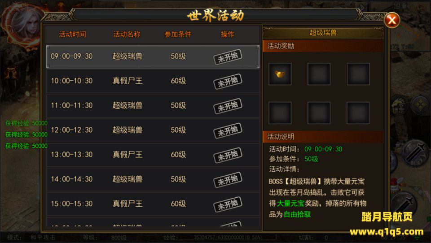Image resolution: width=431 pixels, height=243 pixels.
Task: Click the gold ingot reward icon
Action: pyautogui.click(x=280, y=74)
